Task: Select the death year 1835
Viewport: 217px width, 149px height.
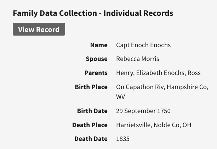Action: 123,139
